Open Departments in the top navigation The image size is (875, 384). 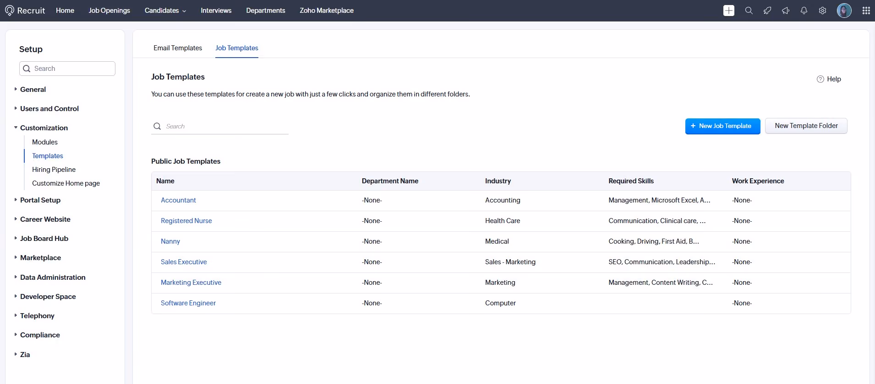point(265,11)
